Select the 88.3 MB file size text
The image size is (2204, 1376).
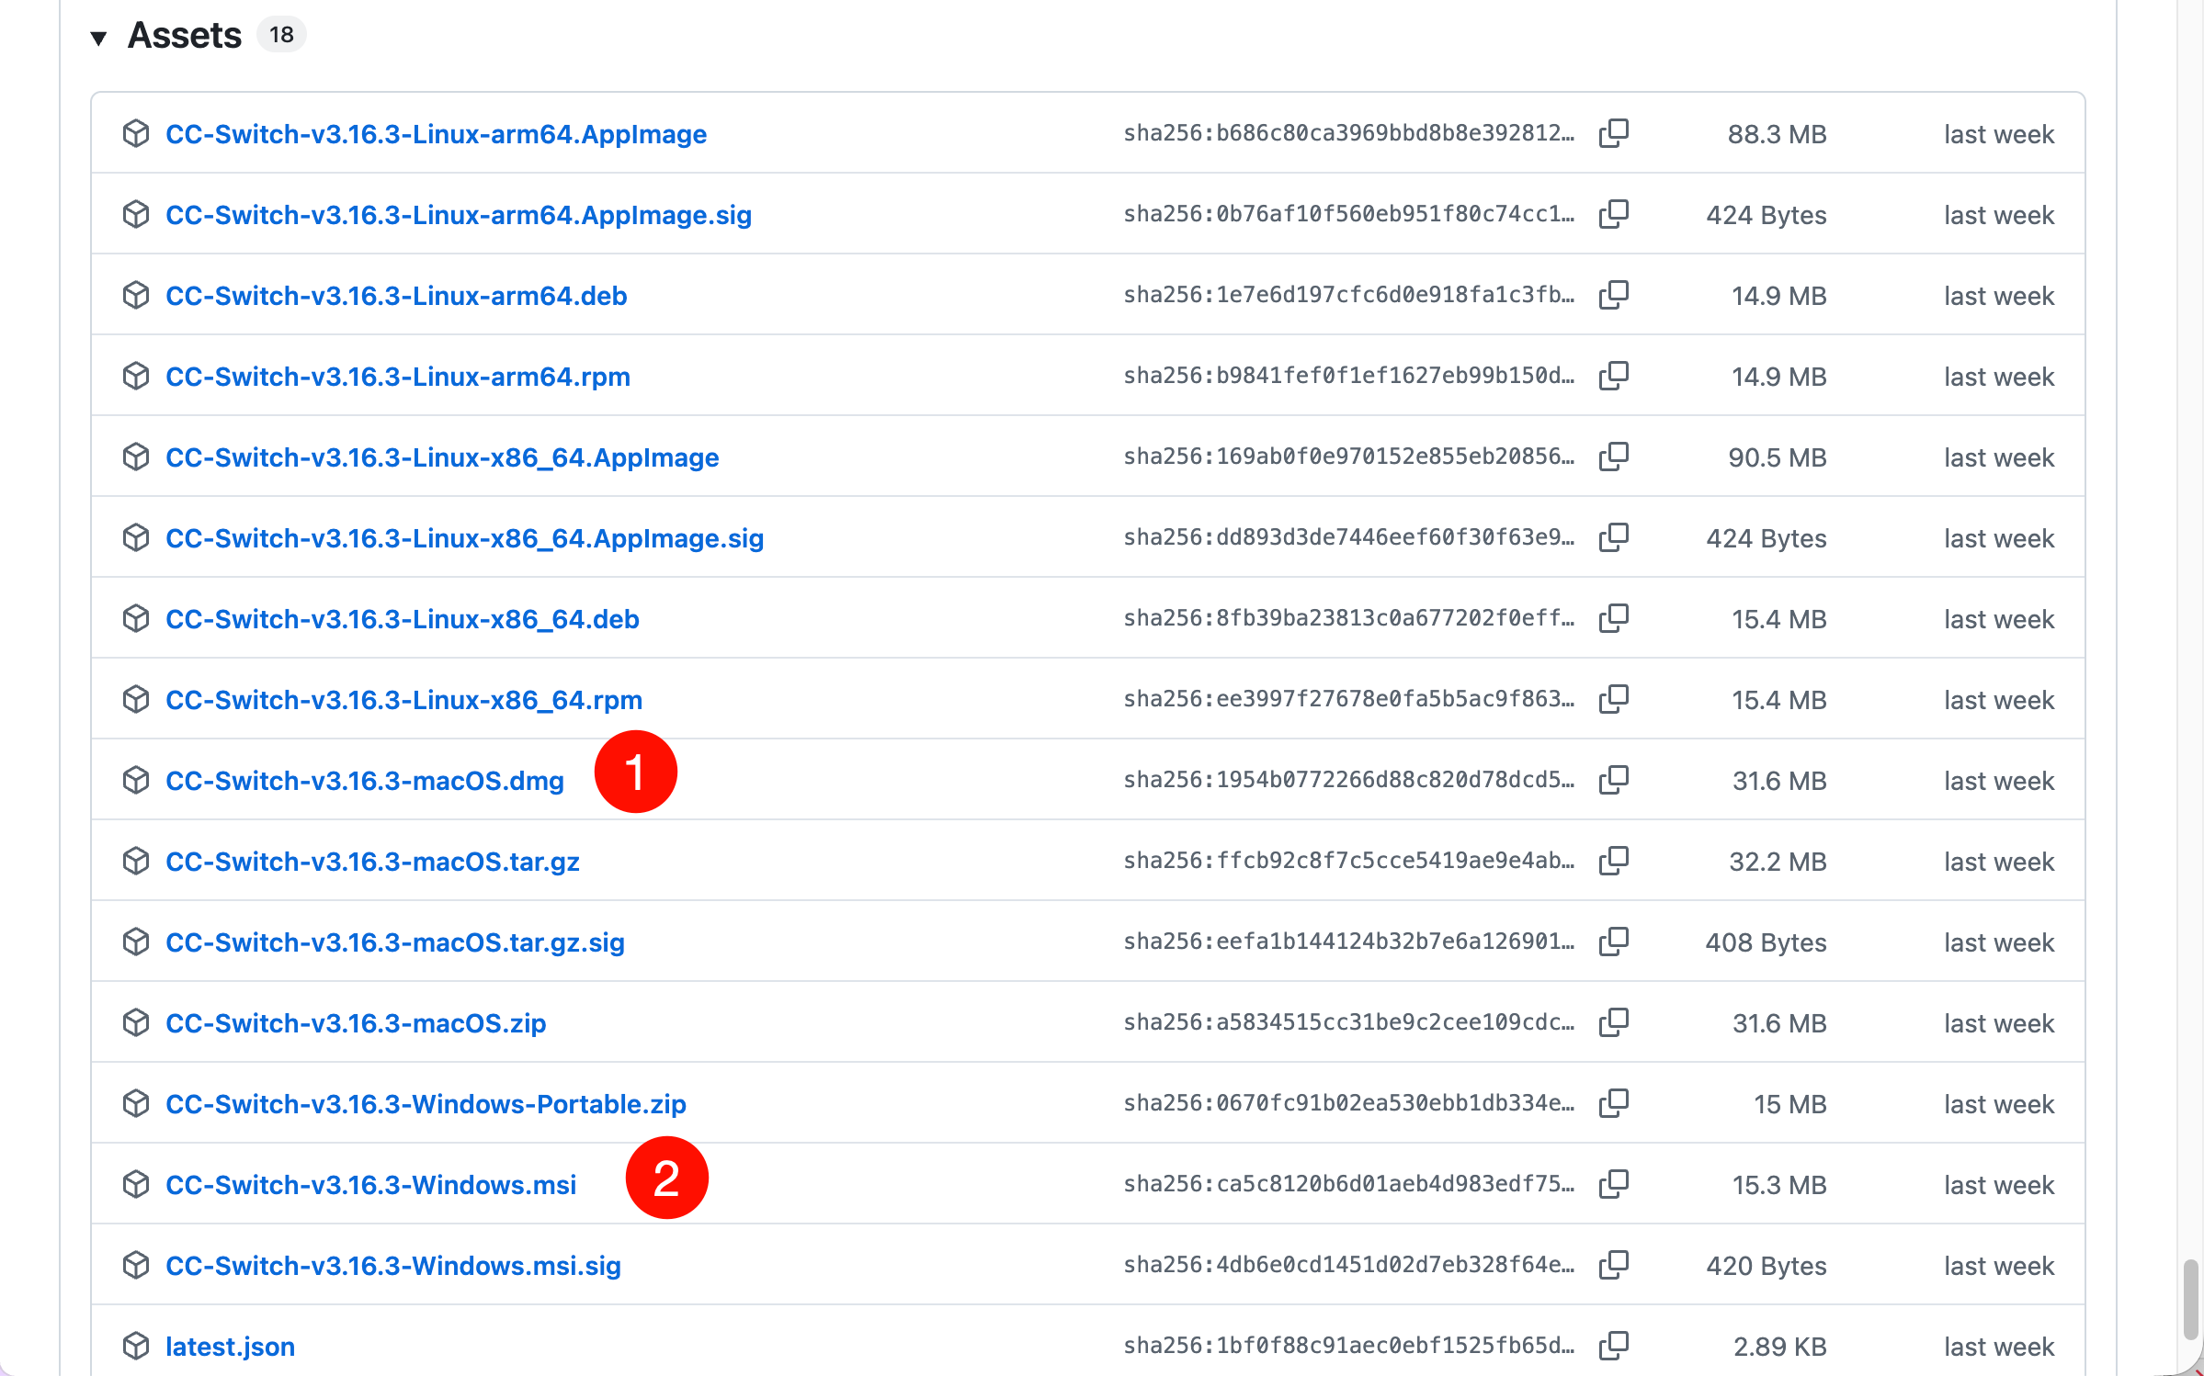coord(1777,134)
